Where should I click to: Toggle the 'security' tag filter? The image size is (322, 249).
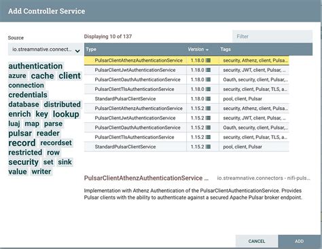(24, 162)
